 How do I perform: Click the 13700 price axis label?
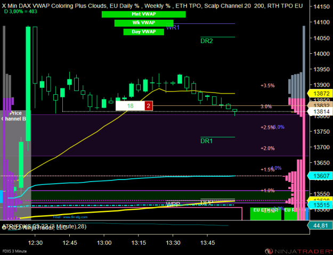(x=321, y=147)
